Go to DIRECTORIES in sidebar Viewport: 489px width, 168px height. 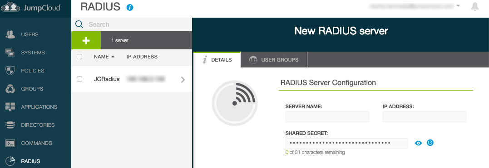pos(38,125)
